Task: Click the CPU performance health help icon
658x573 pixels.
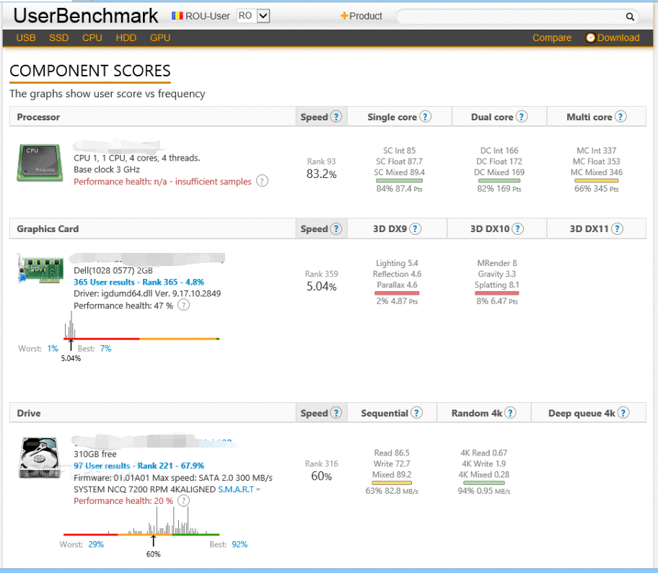Action: [x=263, y=181]
